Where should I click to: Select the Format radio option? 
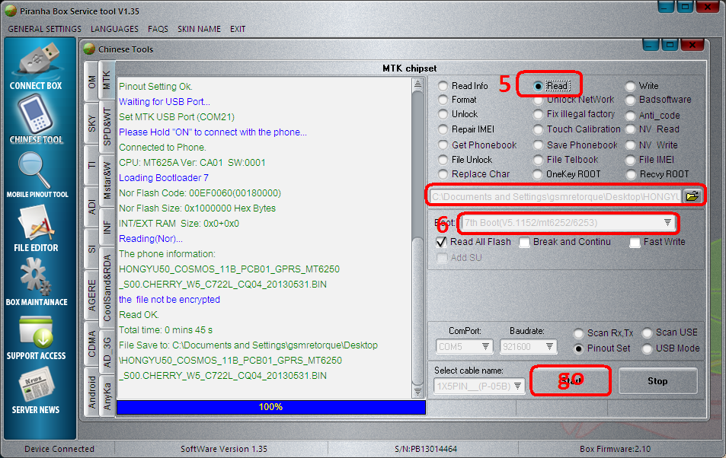pos(443,100)
